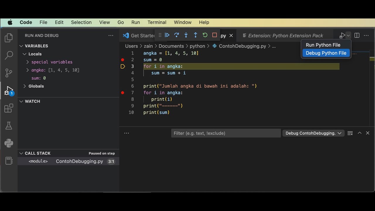375x211 pixels.
Task: Click Step Into in debug toolbar
Action: [x=186, y=35]
